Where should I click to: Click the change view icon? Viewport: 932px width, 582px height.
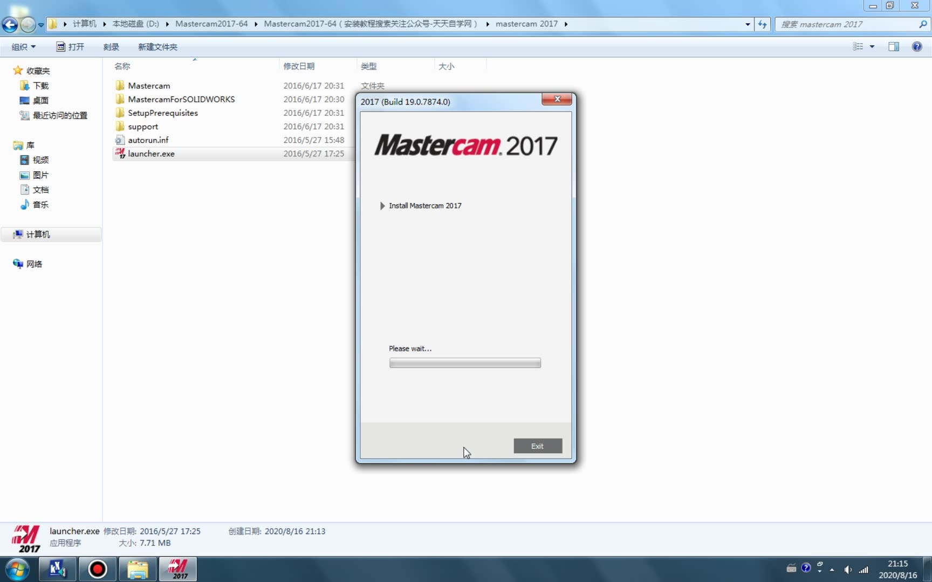858,47
